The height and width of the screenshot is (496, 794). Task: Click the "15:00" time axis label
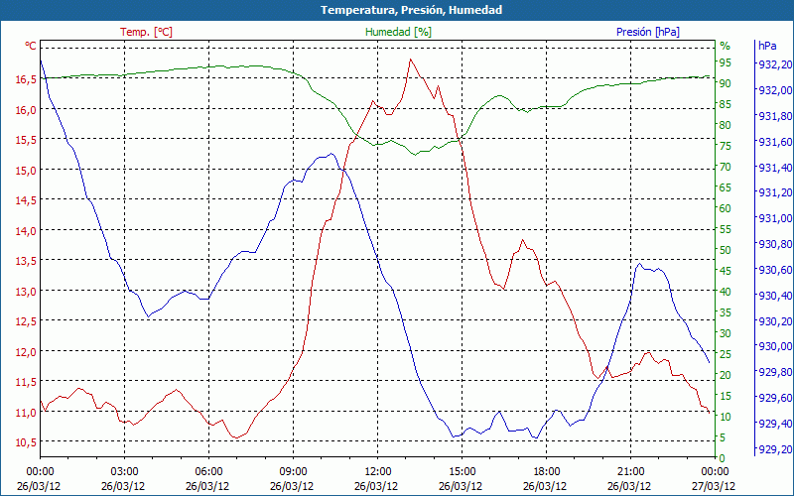(x=462, y=472)
